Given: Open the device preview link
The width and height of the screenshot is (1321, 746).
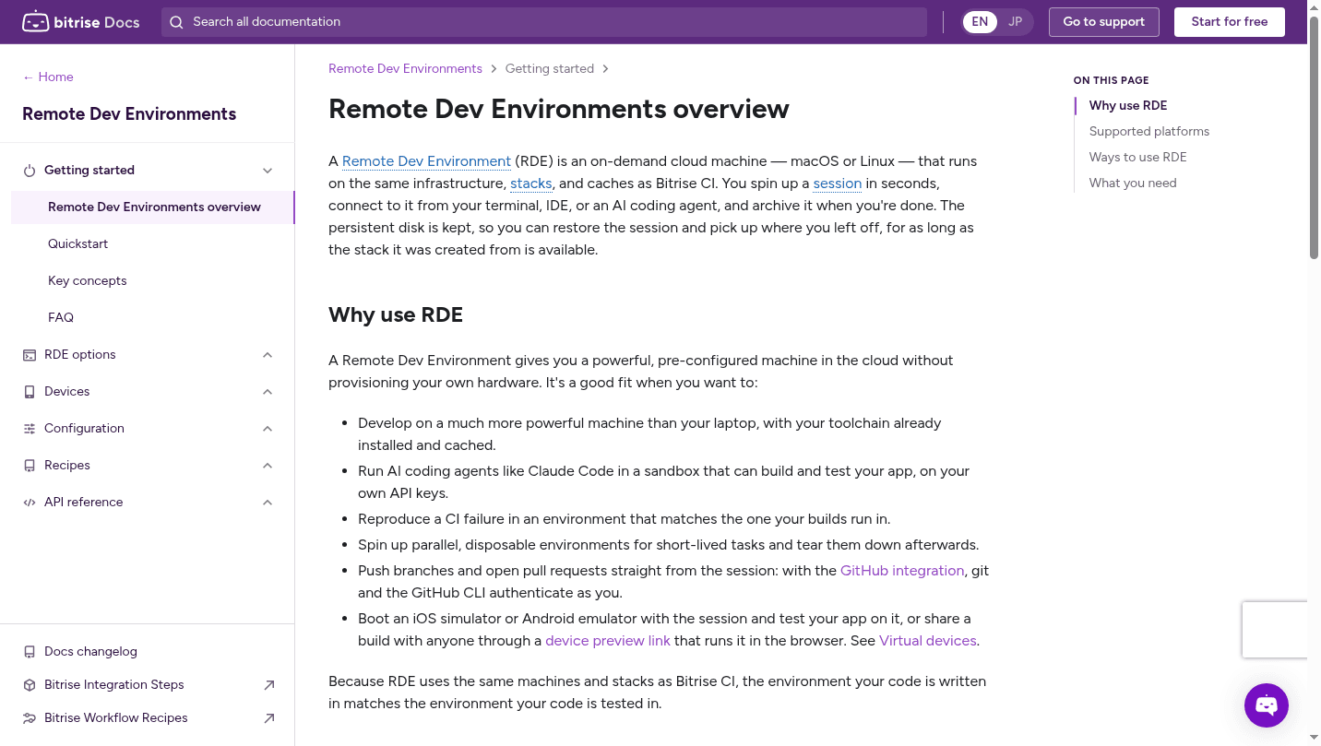Looking at the screenshot, I should [x=608, y=641].
